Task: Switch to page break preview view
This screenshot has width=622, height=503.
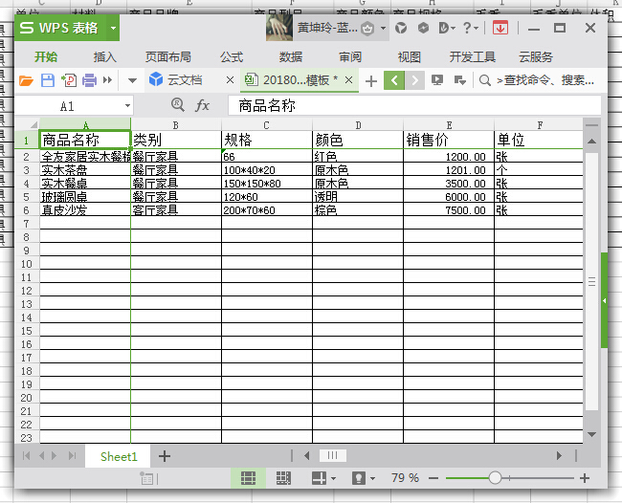Action: point(283,477)
